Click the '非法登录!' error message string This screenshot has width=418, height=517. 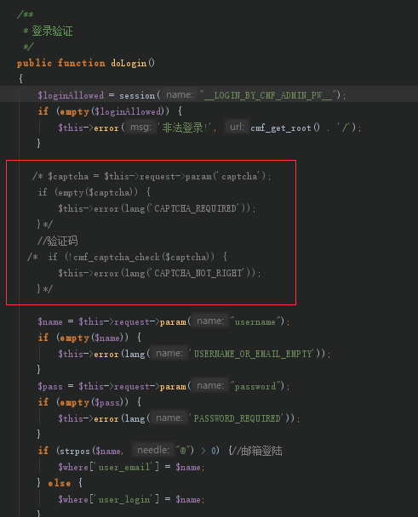pos(185,128)
